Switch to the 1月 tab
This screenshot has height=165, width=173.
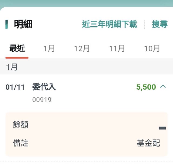point(49,48)
